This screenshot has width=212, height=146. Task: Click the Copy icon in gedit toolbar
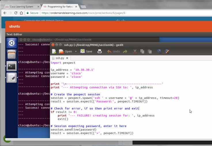142,52
